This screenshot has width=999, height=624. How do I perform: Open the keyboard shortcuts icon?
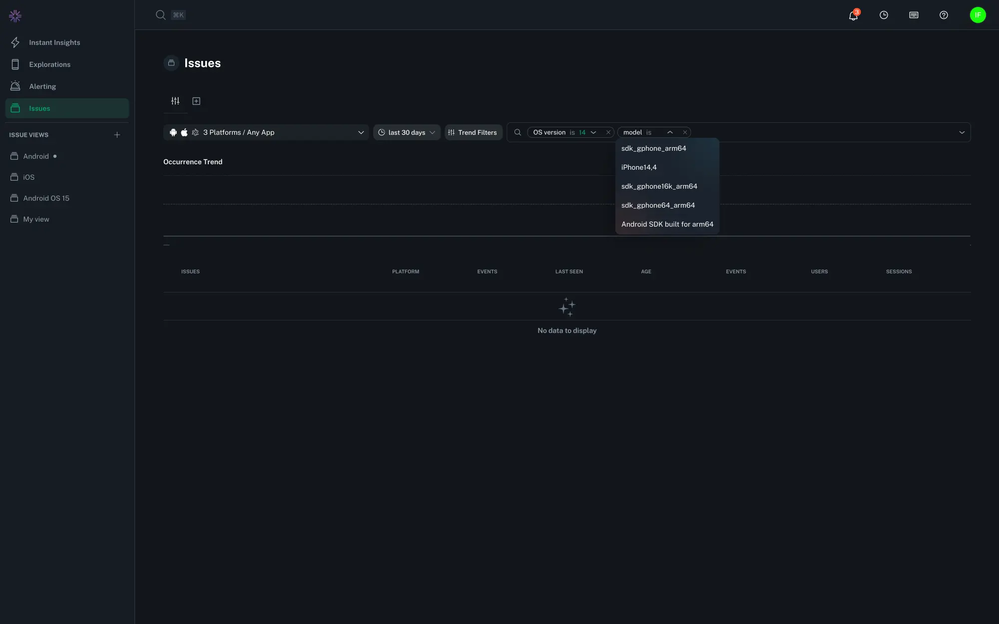tap(914, 15)
